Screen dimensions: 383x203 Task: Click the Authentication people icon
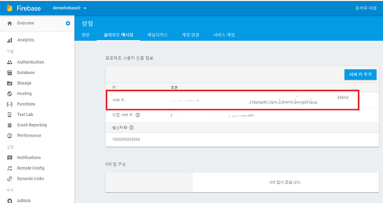tap(10, 62)
